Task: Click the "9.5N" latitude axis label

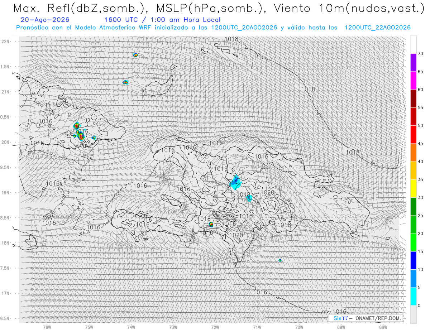Action: (5, 167)
